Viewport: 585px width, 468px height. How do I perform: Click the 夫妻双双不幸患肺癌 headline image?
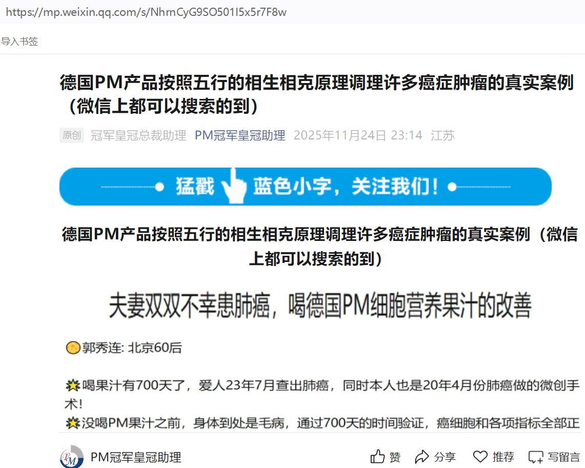[320, 306]
